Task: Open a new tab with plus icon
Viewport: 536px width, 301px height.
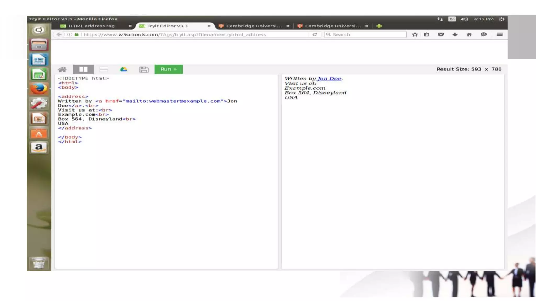Action: (x=379, y=26)
